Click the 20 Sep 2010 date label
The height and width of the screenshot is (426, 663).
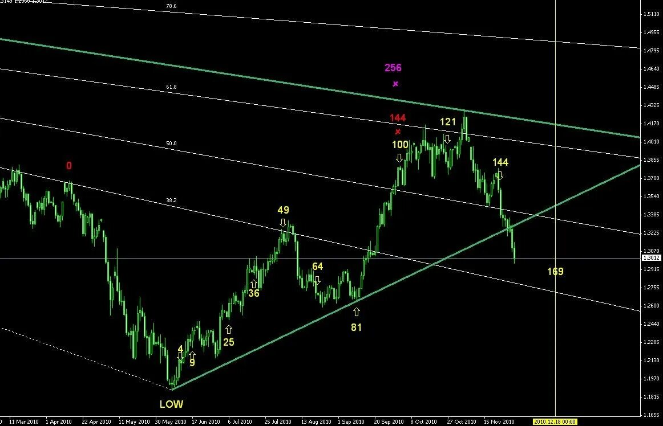pyautogui.click(x=389, y=421)
